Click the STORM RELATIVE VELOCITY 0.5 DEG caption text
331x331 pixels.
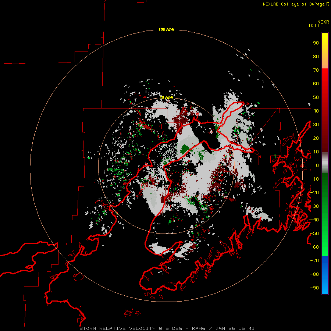point(131,328)
